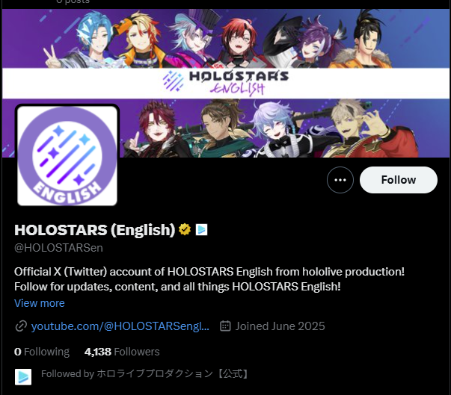Viewport: 451px width, 395px height.
Task: Click the Follow button
Action: pyautogui.click(x=399, y=180)
